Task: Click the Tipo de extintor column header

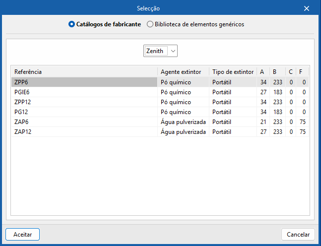Action: (x=233, y=71)
